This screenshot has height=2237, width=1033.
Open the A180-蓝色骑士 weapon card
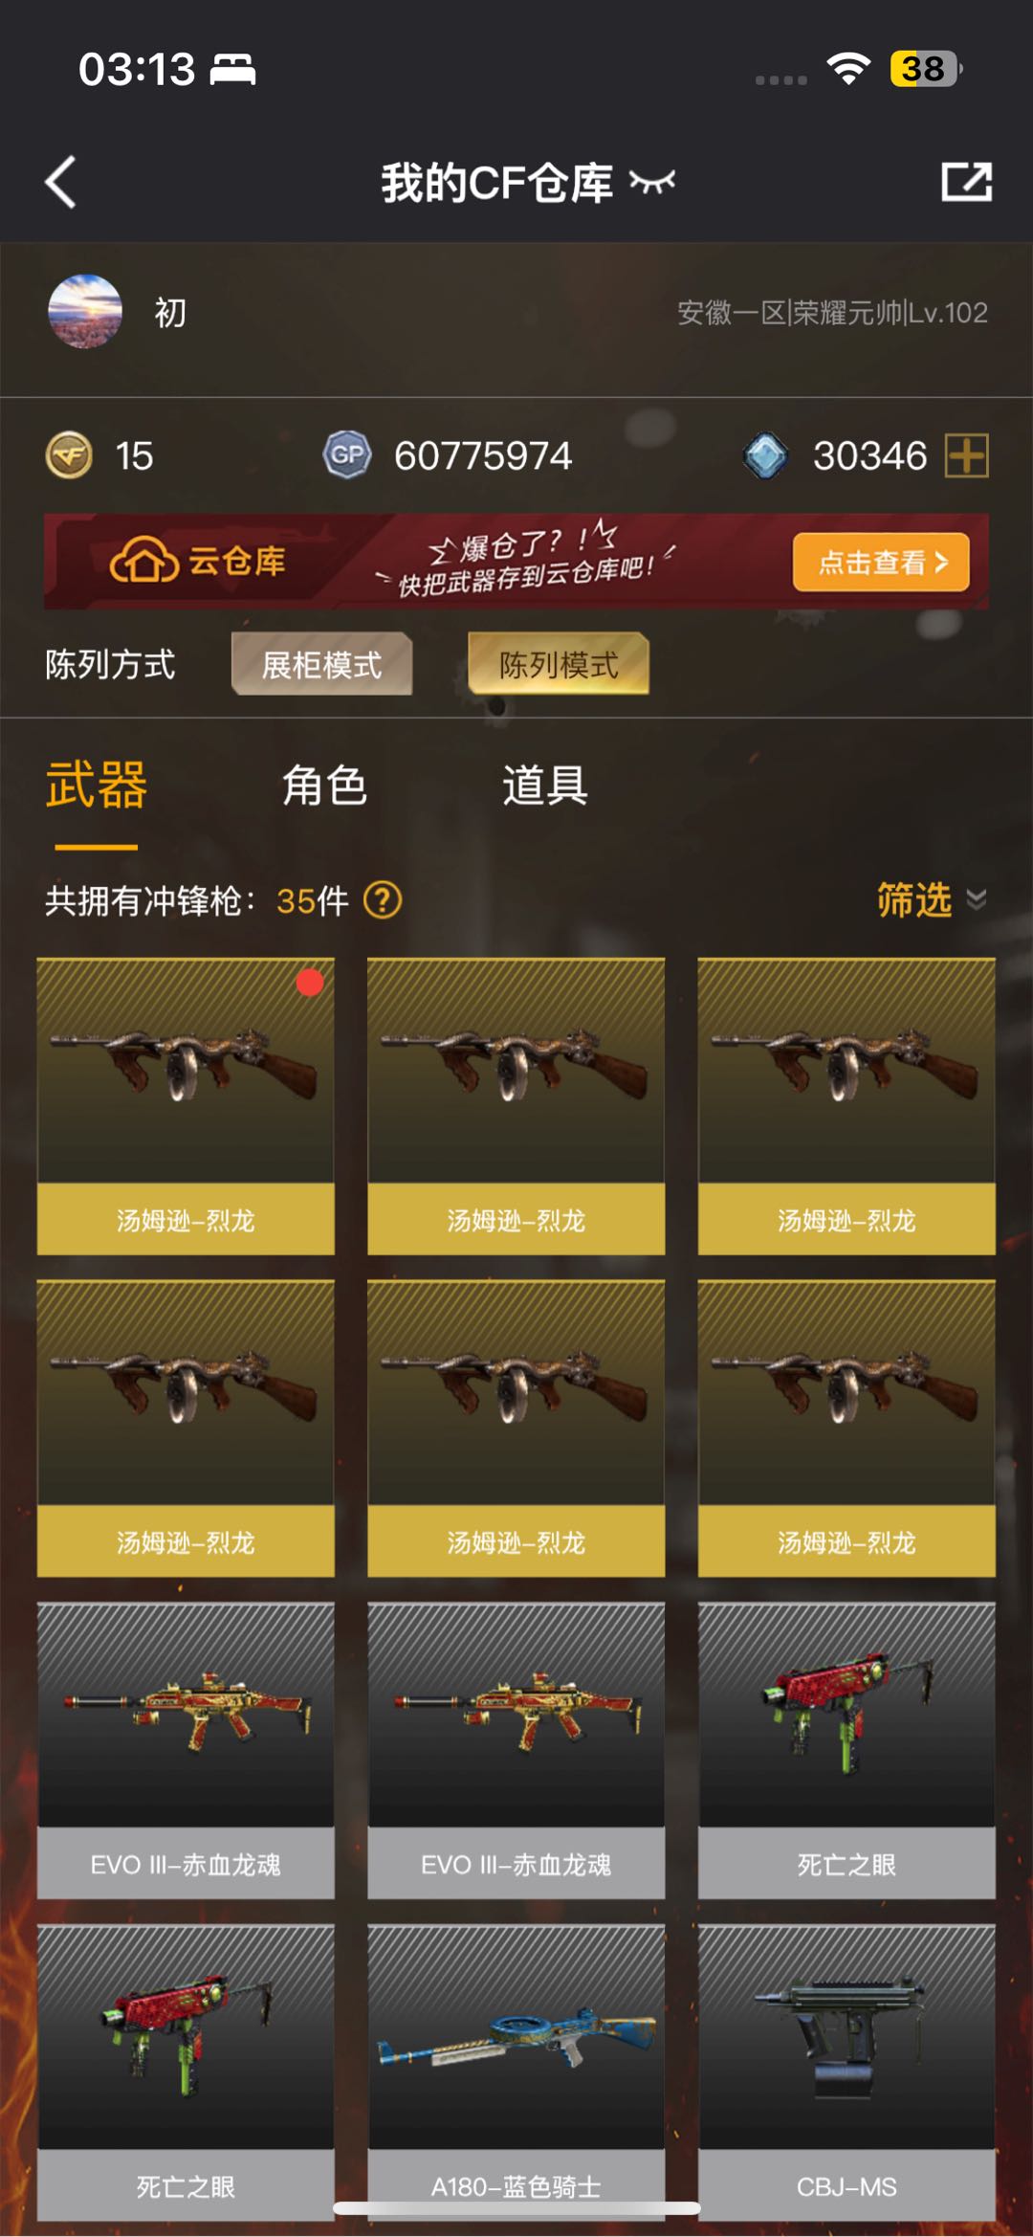516,2072
